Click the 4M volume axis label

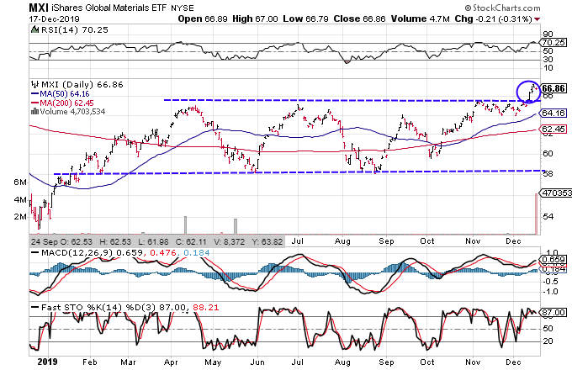pos(20,200)
